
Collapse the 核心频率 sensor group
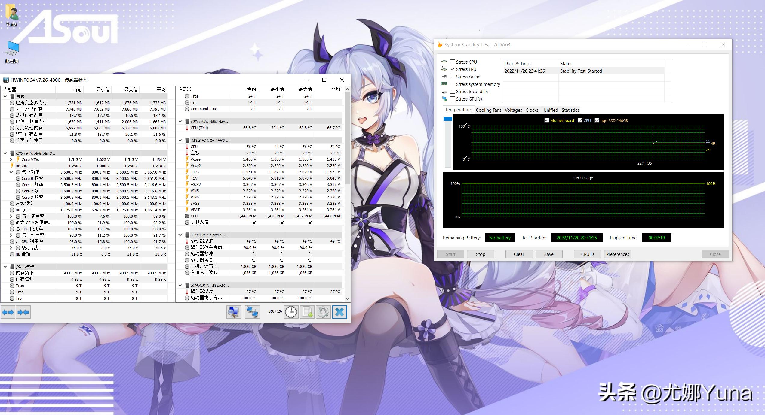tap(11, 172)
